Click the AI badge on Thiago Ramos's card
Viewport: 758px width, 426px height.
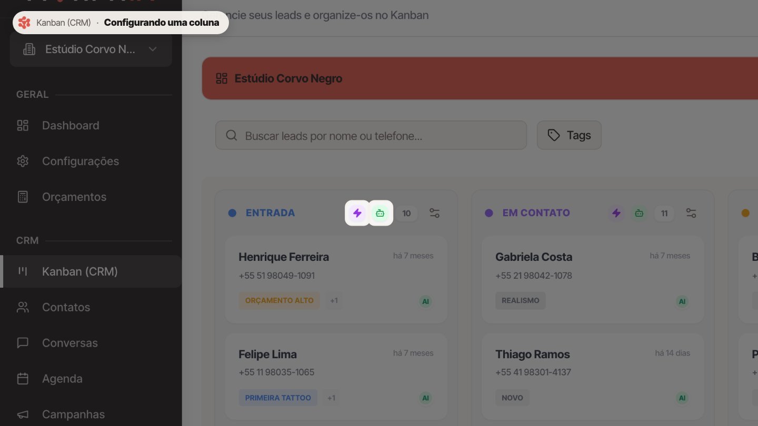click(x=682, y=398)
